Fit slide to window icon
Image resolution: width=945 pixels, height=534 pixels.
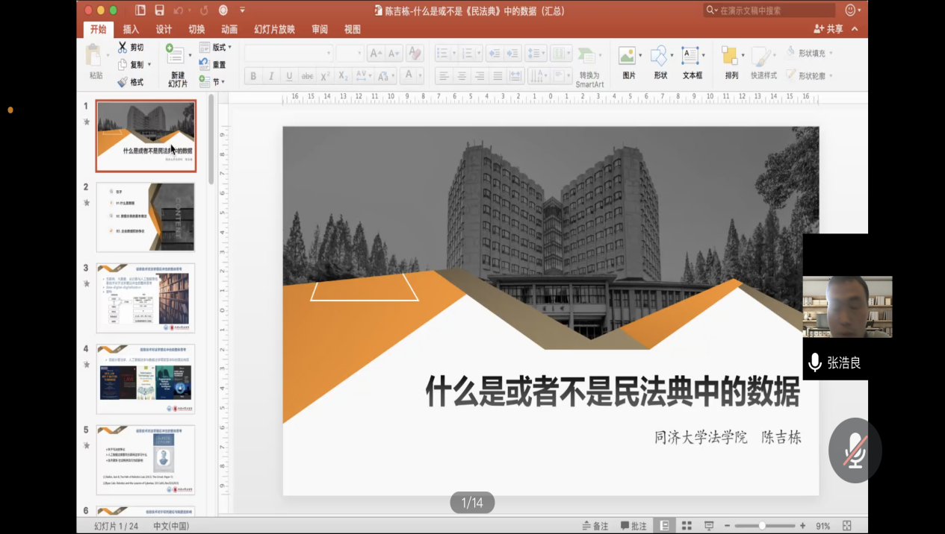(x=846, y=526)
